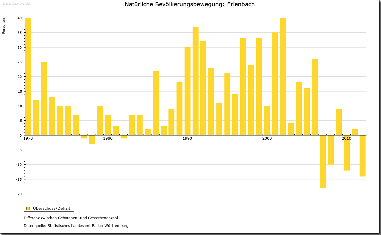381x235 pixels.
Task: Click the -20 y-axis tick label
Action: coord(18,194)
